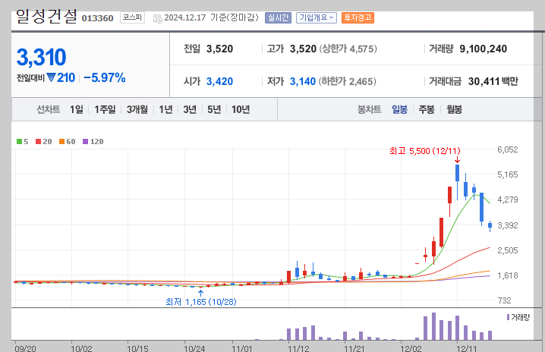Screen dimensions: 545x352
Task: Click the down arrow next to 210
Action: pos(51,77)
